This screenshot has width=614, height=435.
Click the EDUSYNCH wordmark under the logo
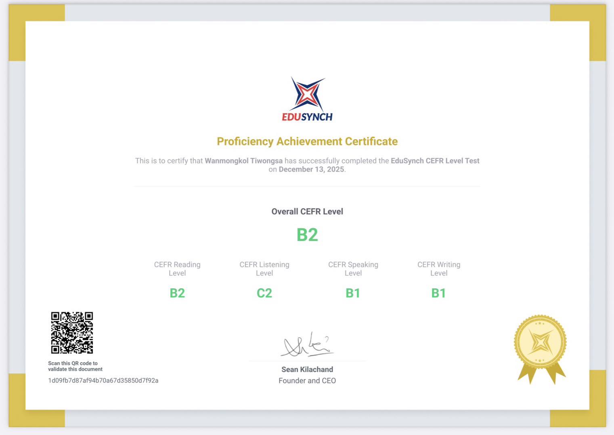pos(307,117)
